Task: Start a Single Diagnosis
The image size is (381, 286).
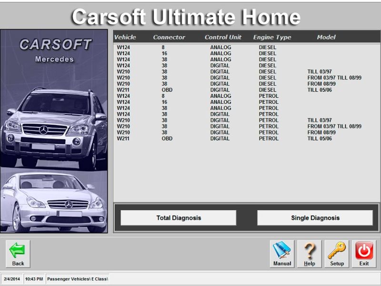Action: tap(315, 217)
